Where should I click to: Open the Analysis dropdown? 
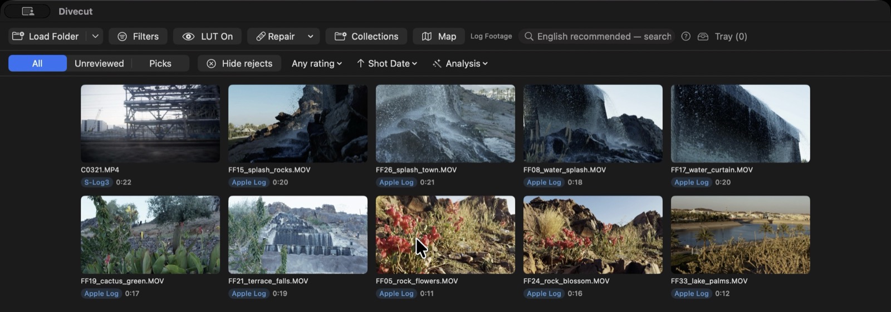tap(461, 63)
